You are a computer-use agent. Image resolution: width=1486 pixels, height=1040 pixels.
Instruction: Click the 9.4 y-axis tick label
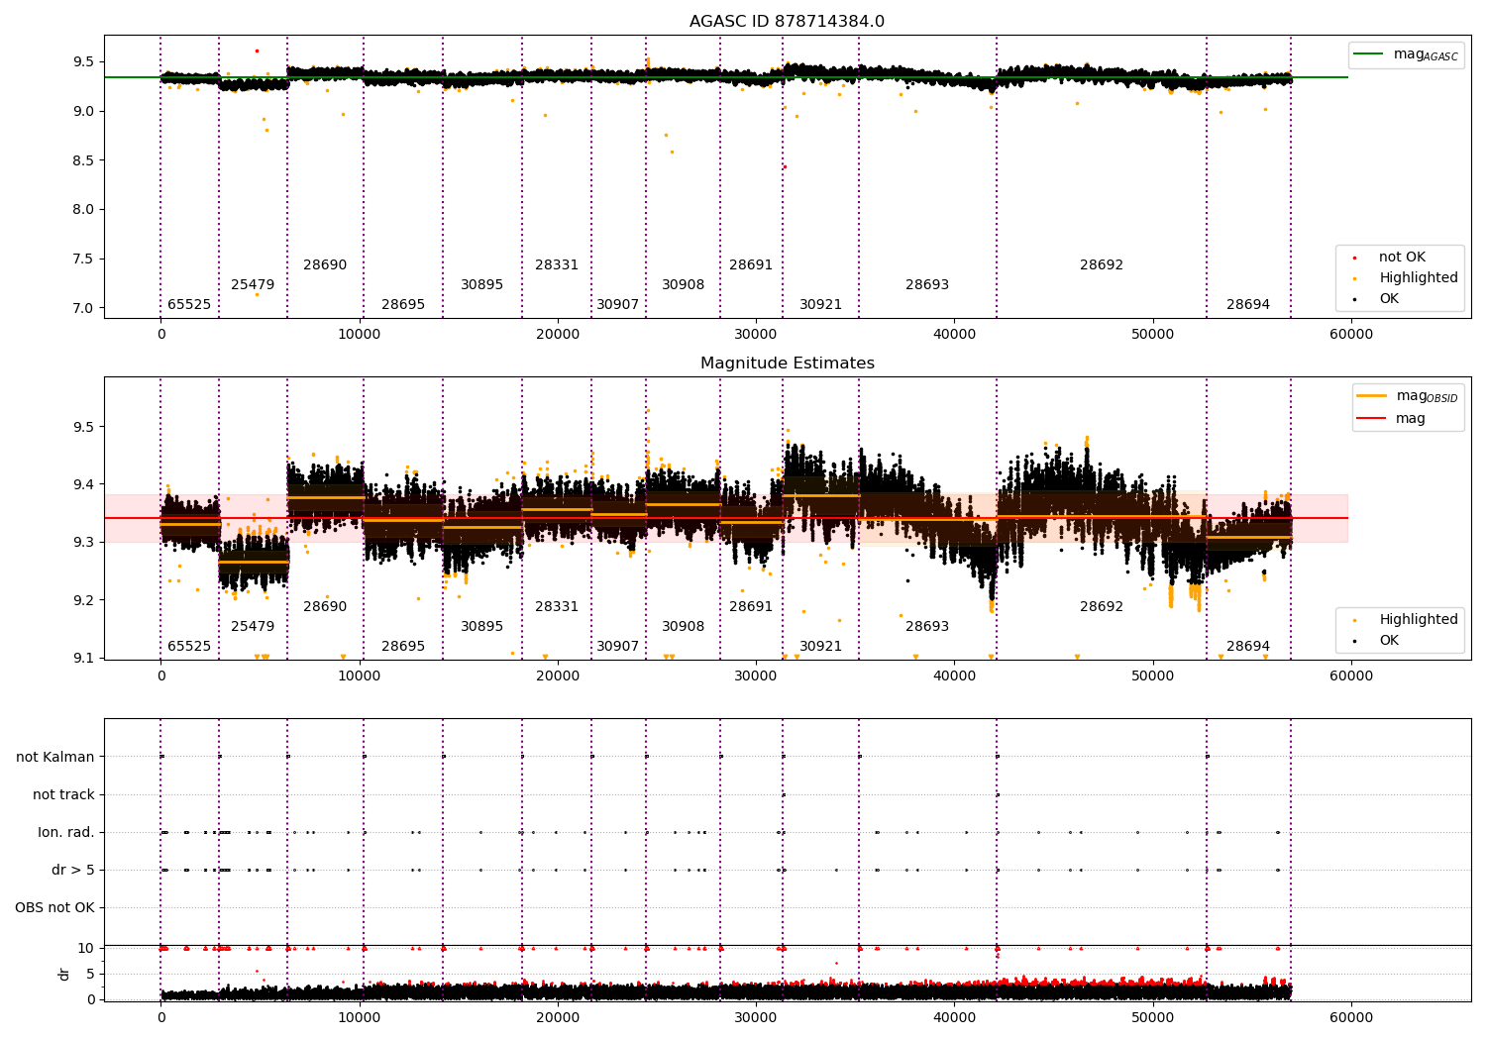click(x=84, y=485)
